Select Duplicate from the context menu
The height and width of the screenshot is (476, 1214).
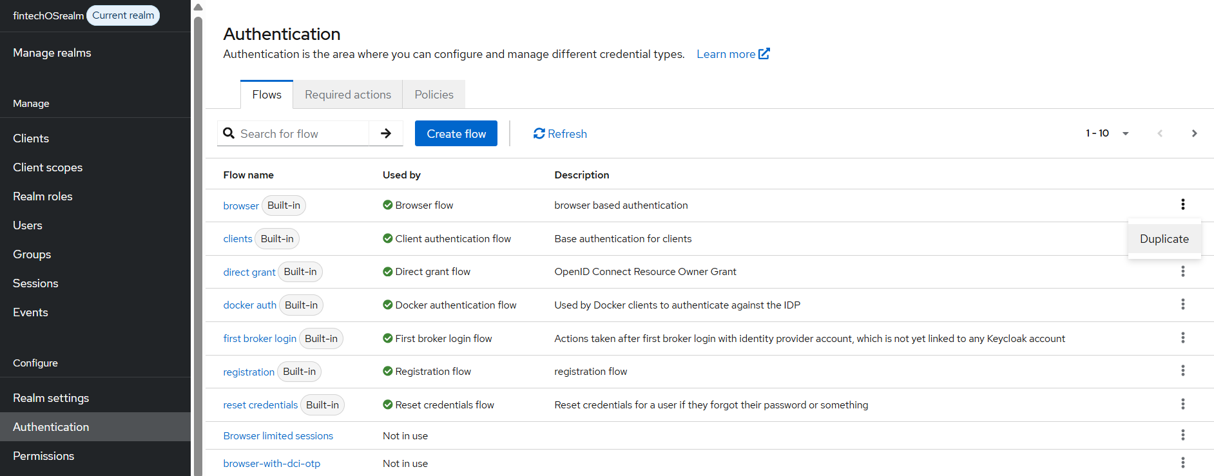1164,239
